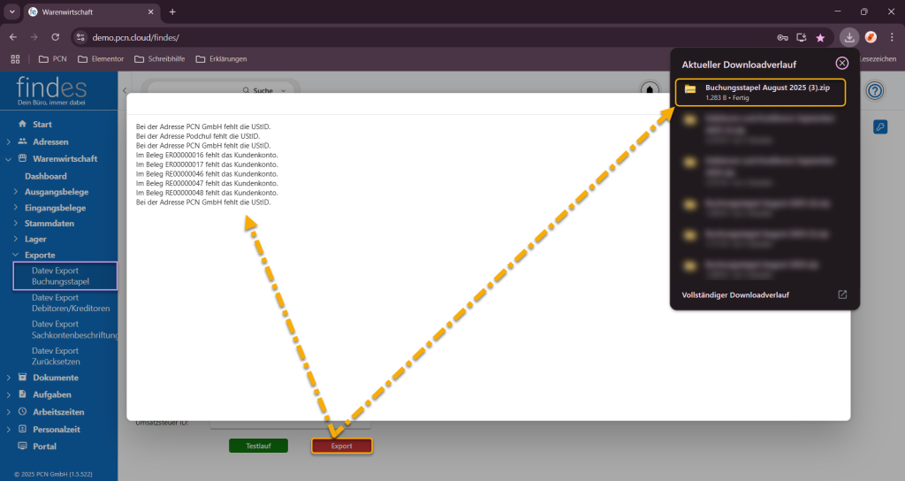Open the Elementor bookmarks folder

click(x=102, y=59)
